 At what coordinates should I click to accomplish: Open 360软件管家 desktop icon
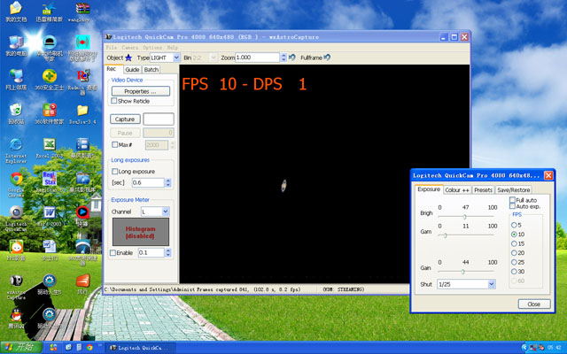pos(50,111)
